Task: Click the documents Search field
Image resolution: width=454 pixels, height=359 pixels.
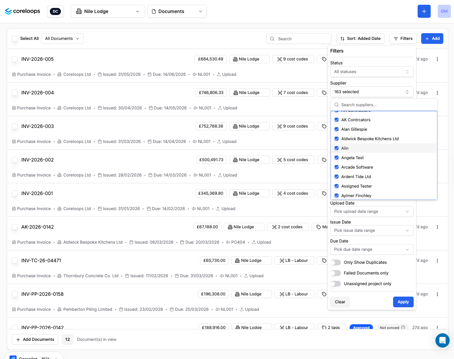Action: (x=299, y=38)
